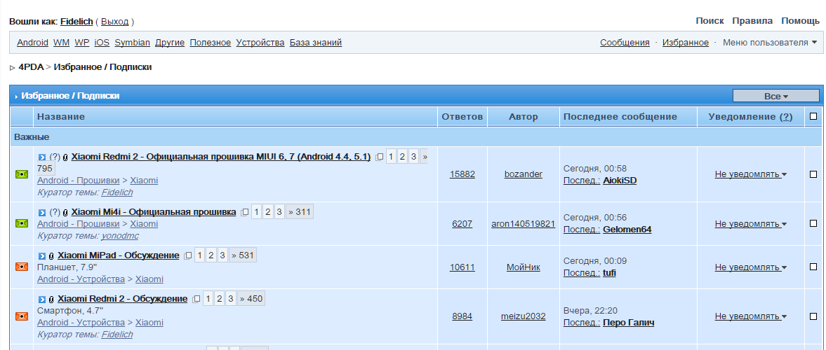The width and height of the screenshot is (826, 350).
Task: Open author profile bozander
Action: 523,174
